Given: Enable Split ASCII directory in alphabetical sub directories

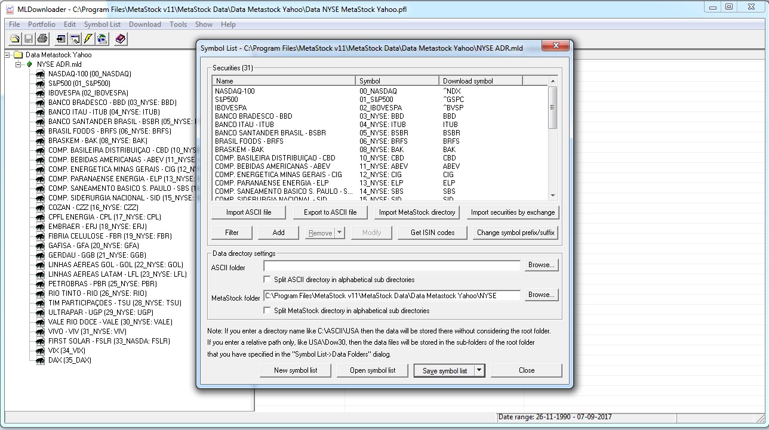Looking at the screenshot, I should tap(267, 279).
